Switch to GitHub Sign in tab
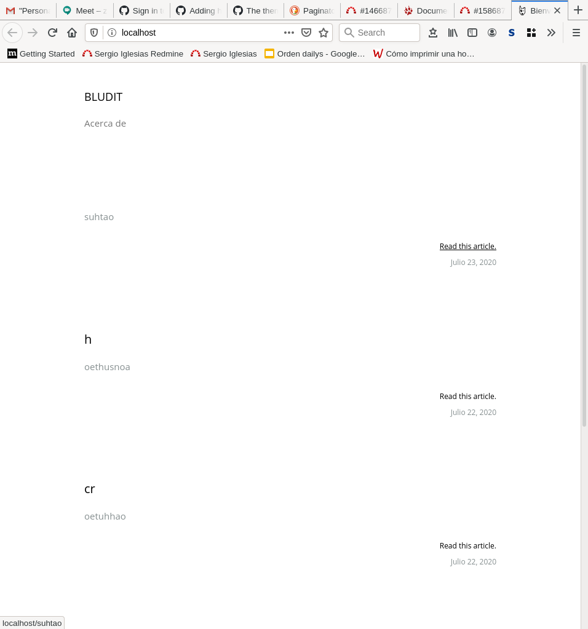The width and height of the screenshot is (588, 629). (141, 11)
